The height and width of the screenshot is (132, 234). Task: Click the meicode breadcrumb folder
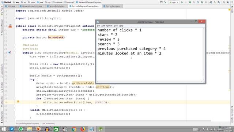click(x=58, y=2)
